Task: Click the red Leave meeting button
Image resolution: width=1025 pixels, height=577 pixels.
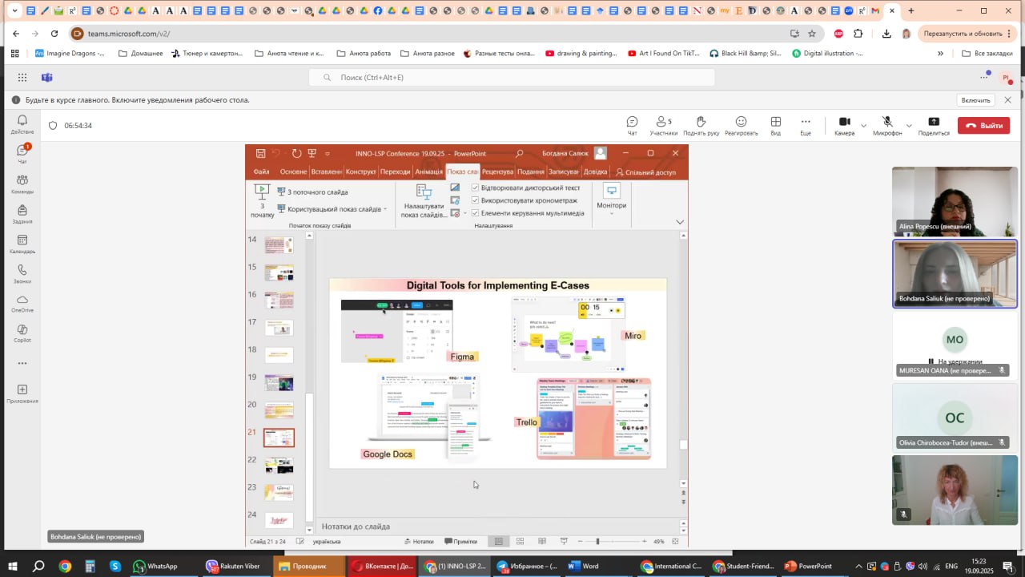Action: tap(983, 125)
